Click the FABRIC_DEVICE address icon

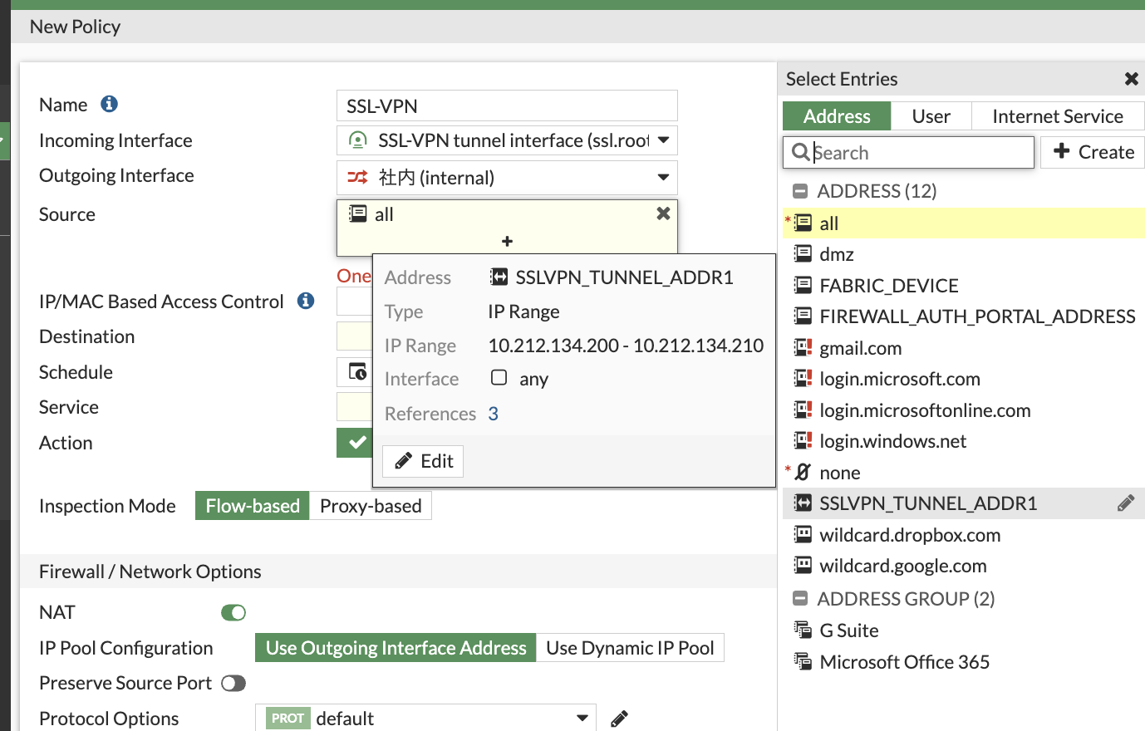point(803,285)
